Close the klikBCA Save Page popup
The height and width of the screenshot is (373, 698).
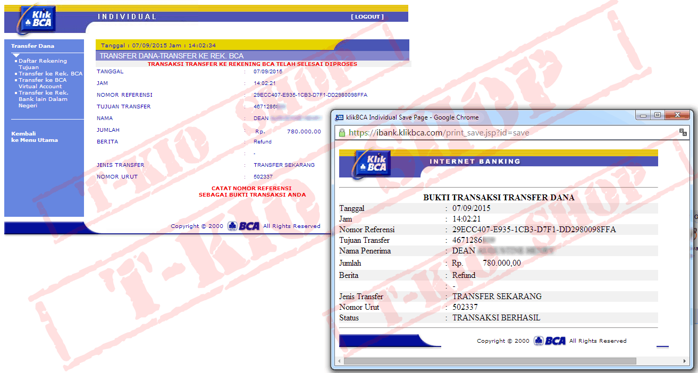[x=677, y=115]
